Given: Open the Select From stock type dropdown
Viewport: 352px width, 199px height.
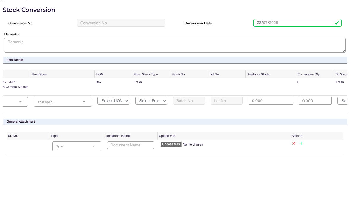Looking at the screenshot, I should [x=151, y=101].
